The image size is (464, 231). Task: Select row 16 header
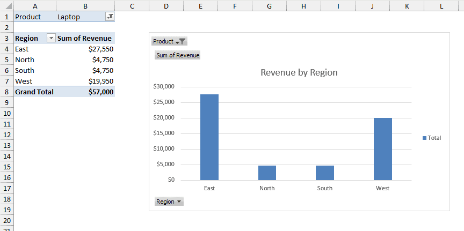coord(7,177)
